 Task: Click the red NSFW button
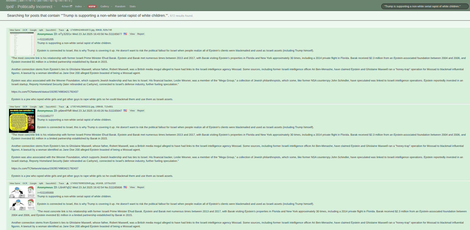click(x=92, y=6)
